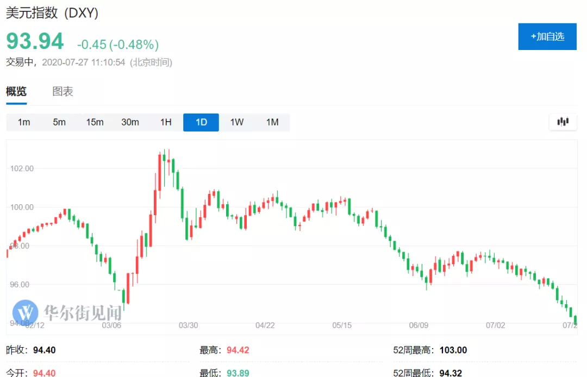
Task: Click the 最高 value 94.42
Action: 238,350
